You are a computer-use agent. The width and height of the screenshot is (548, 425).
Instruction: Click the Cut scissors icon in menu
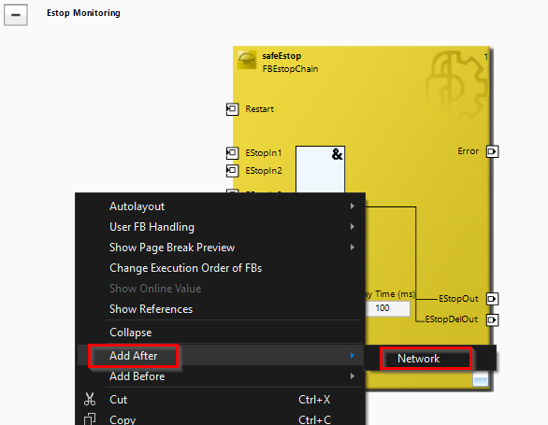[x=90, y=399]
